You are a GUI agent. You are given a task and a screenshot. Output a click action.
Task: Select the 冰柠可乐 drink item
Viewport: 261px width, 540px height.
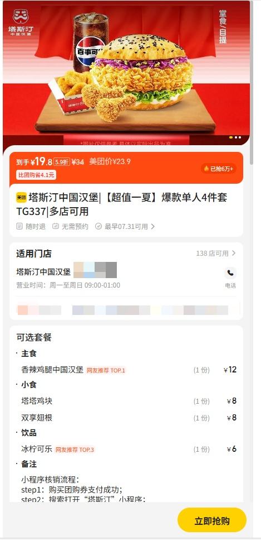point(36,449)
